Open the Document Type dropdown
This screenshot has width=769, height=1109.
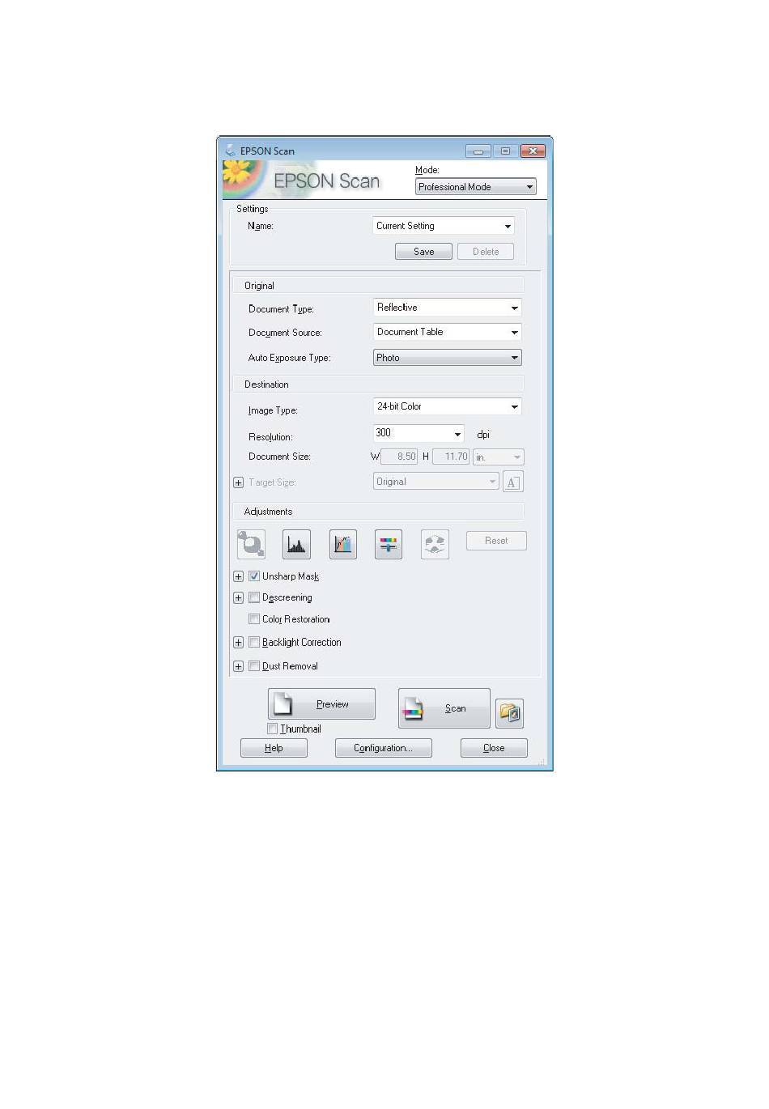point(448,308)
